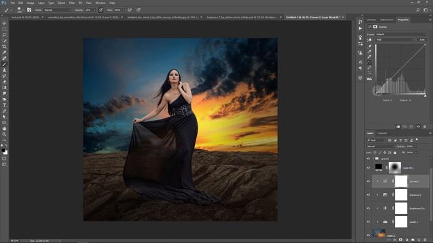
Task: Add a layer mask from Layers panel bottom
Action: click(401, 240)
